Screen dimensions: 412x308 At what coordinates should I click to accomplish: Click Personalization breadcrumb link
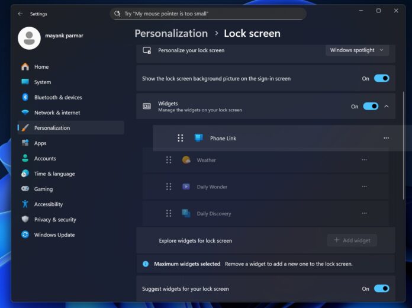171,33
